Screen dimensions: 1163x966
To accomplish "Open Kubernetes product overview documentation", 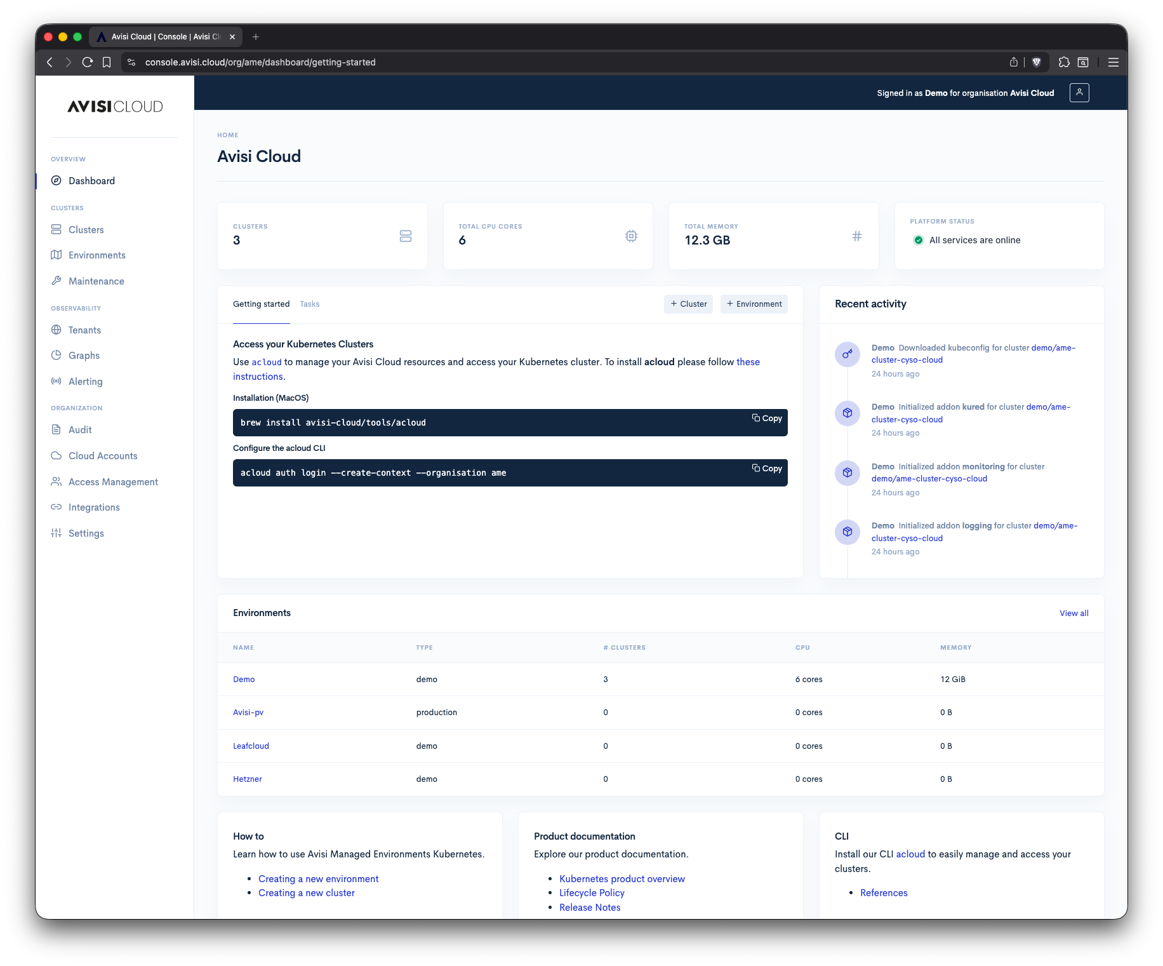I will click(x=621, y=878).
